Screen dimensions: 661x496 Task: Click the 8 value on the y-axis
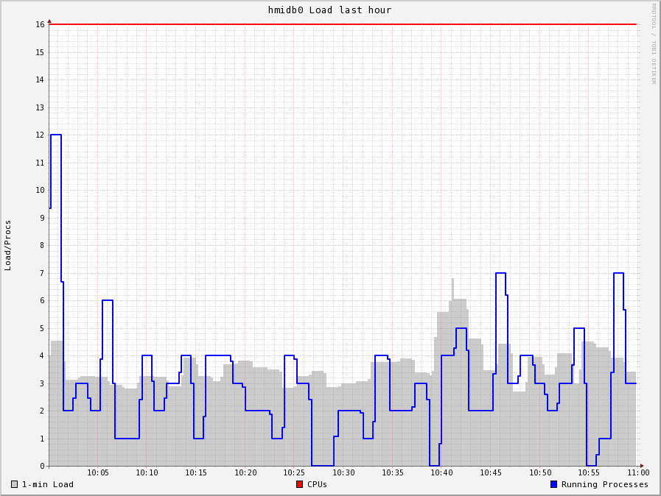click(x=42, y=245)
